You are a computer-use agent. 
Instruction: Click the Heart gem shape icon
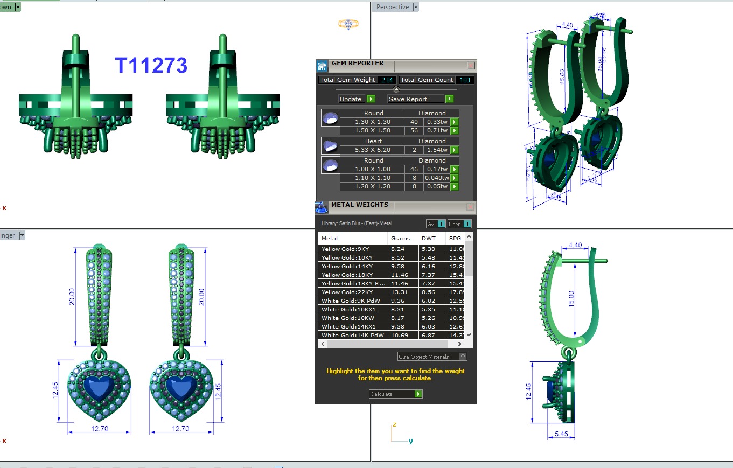click(x=330, y=145)
